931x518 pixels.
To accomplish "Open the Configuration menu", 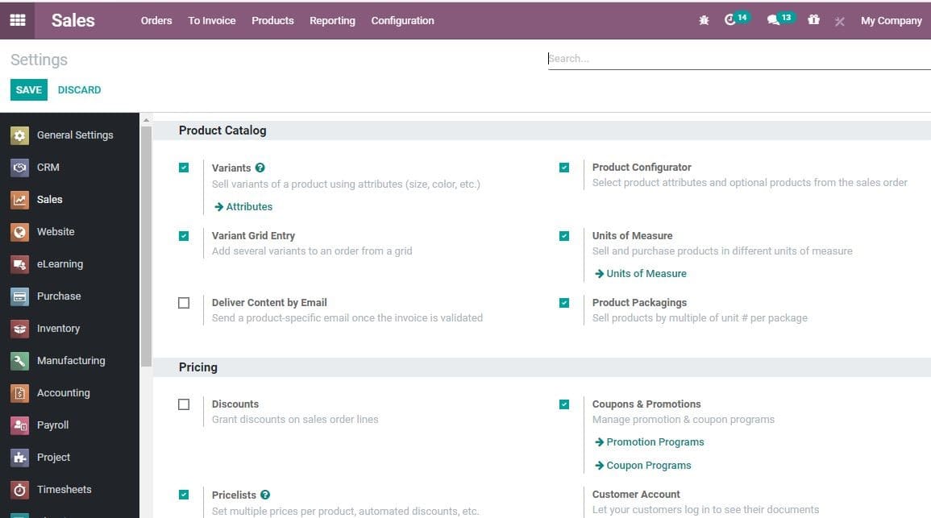I will 402,20.
